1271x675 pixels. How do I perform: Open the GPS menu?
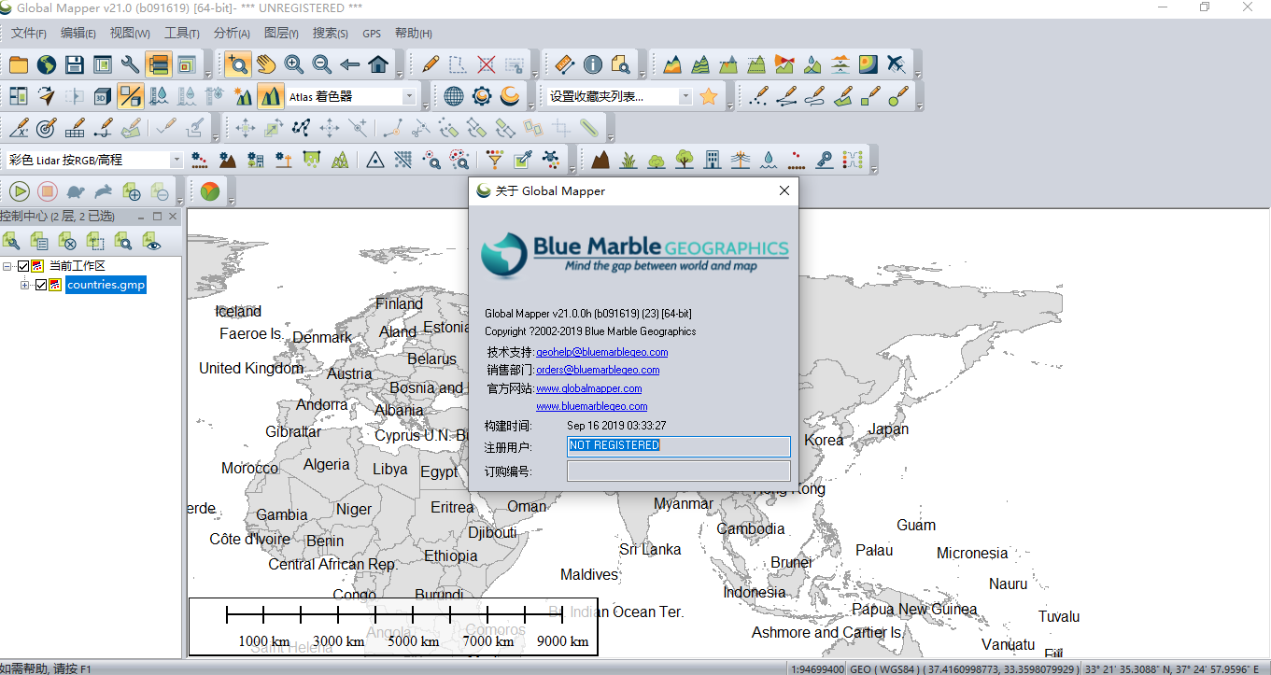coord(372,33)
